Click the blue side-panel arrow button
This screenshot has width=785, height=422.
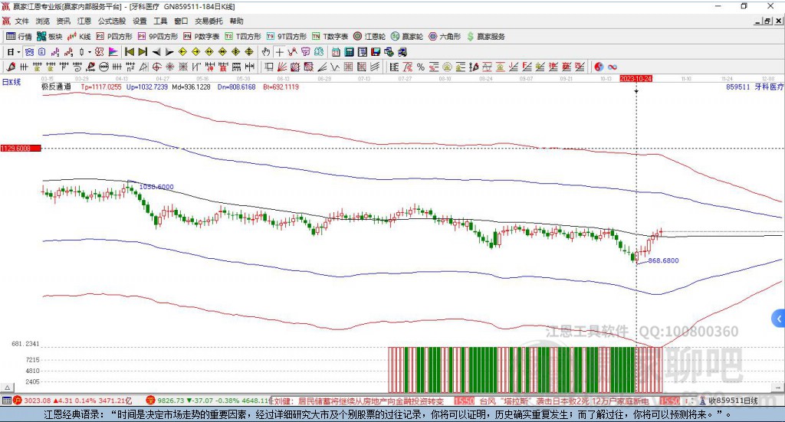tap(779, 318)
